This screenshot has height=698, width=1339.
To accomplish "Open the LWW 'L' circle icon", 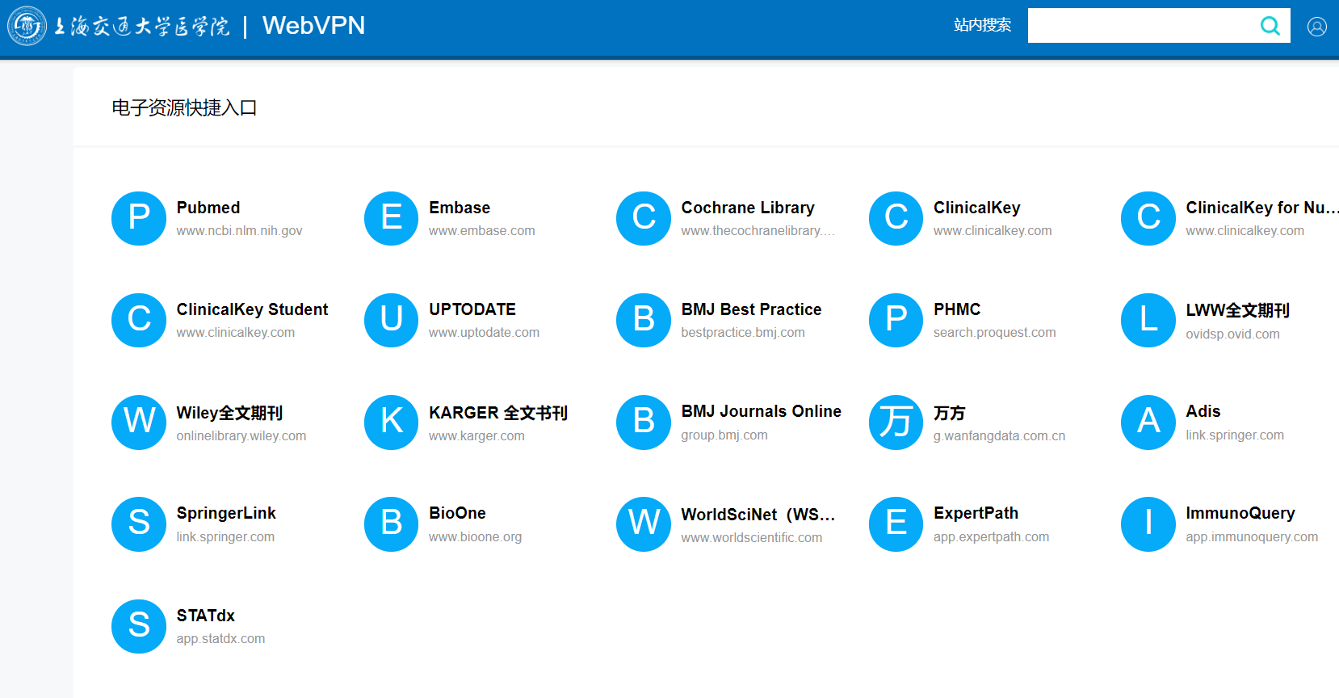I will pos(1148,320).
